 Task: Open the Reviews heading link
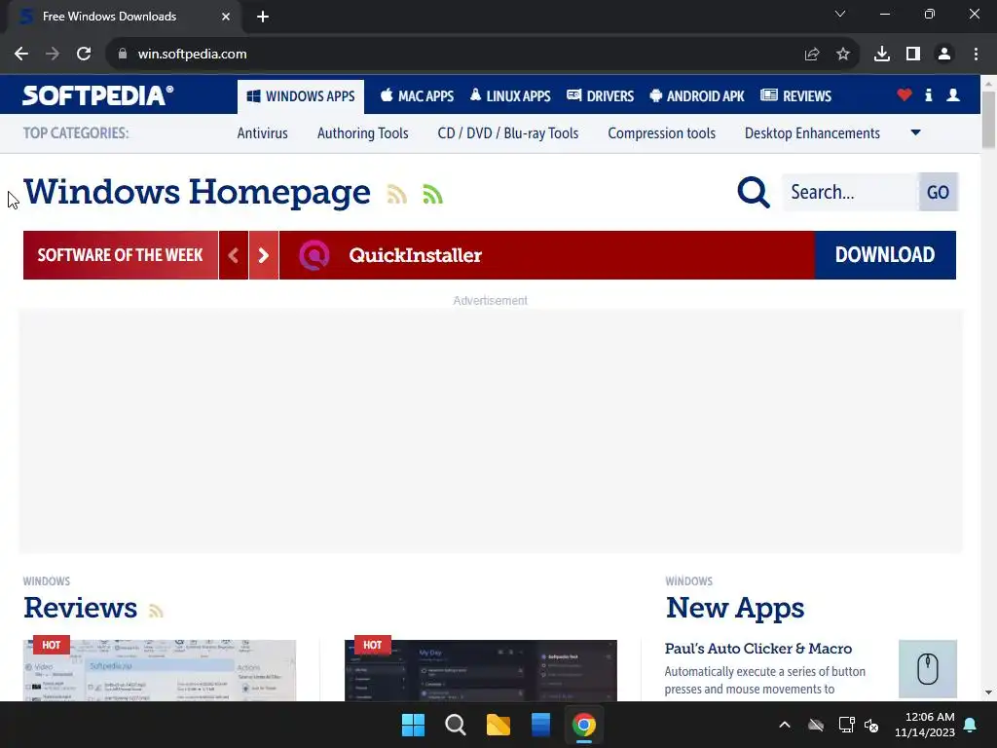80,608
